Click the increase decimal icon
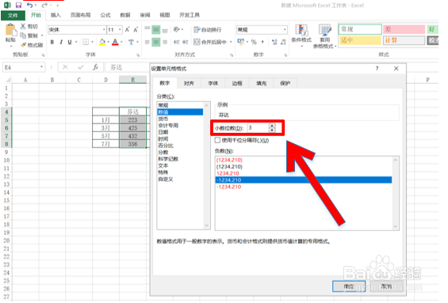The height and width of the screenshot is (303, 448). tap(274, 42)
